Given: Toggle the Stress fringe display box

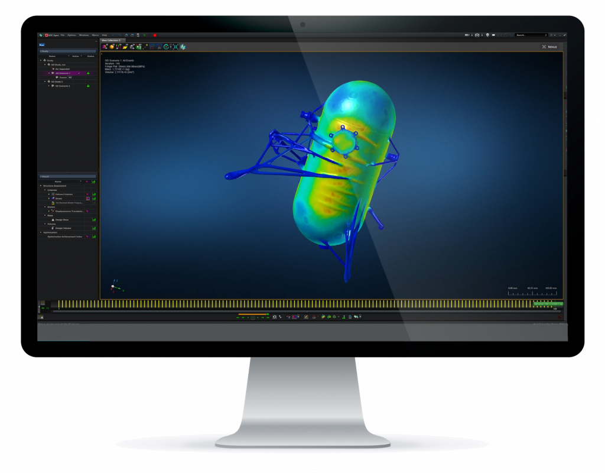Looking at the screenshot, I should (87, 199).
